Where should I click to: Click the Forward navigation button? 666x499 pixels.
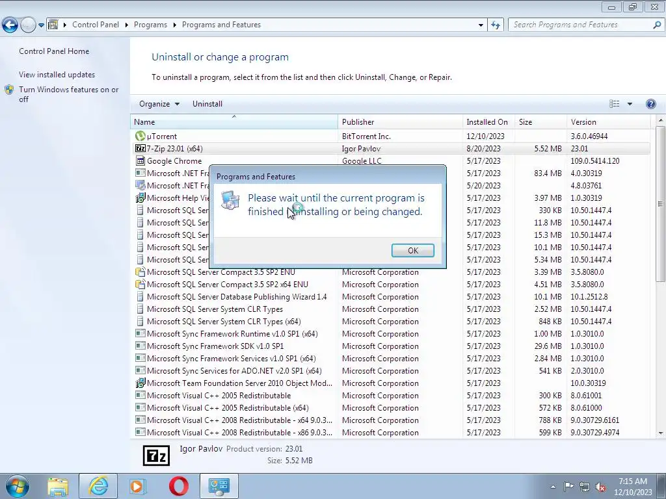pyautogui.click(x=28, y=25)
